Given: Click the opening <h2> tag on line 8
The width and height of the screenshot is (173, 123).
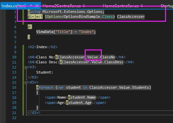Looking at the screenshot, I should [32, 47].
